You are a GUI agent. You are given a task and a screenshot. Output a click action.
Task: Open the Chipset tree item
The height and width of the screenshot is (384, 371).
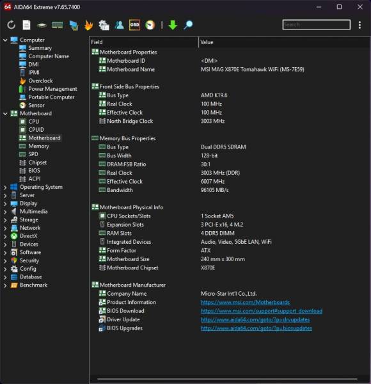tap(38, 163)
